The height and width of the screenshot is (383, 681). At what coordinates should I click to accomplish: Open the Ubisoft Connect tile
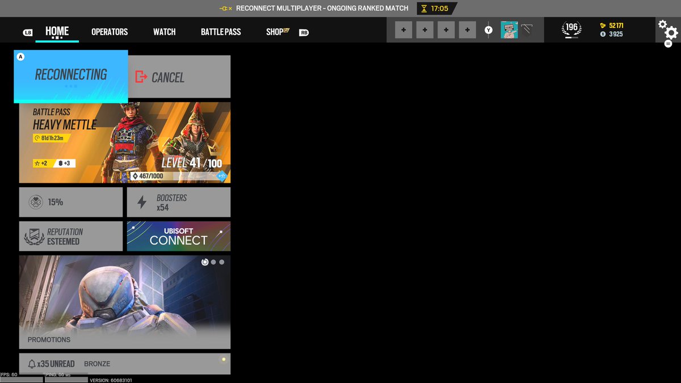click(x=179, y=236)
